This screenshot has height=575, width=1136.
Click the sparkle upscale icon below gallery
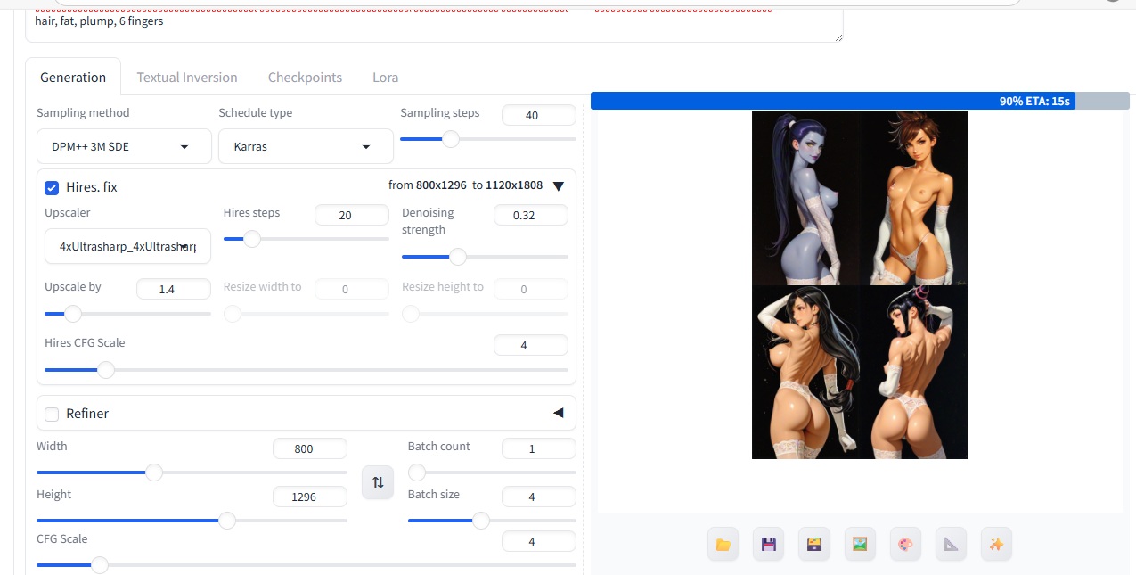click(996, 544)
